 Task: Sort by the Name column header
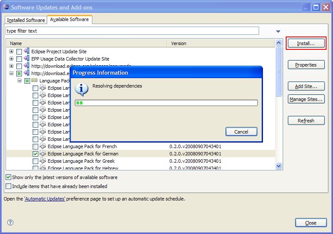click(87, 43)
